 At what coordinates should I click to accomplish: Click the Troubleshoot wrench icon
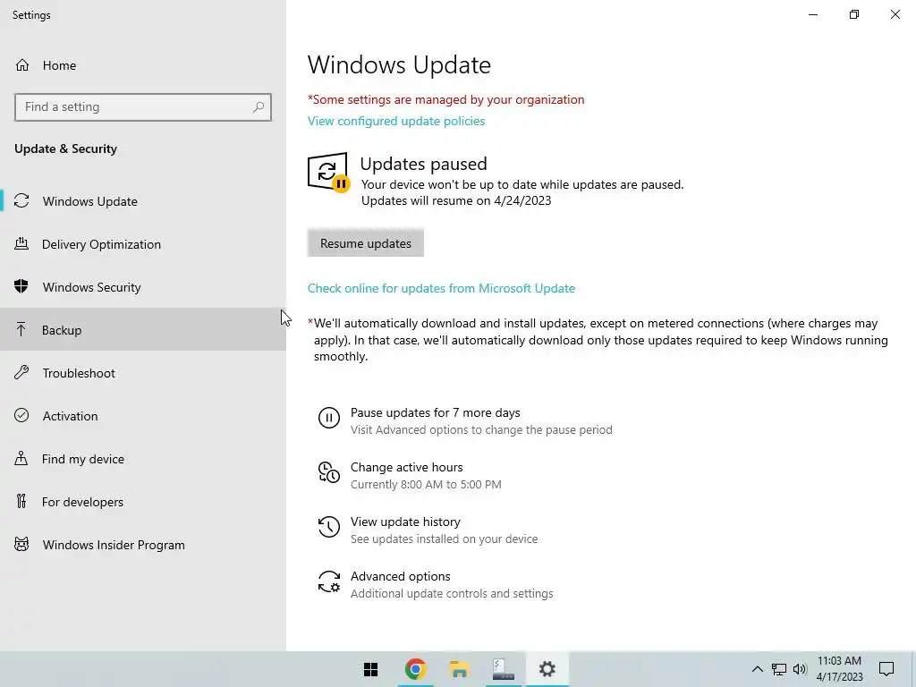click(21, 373)
